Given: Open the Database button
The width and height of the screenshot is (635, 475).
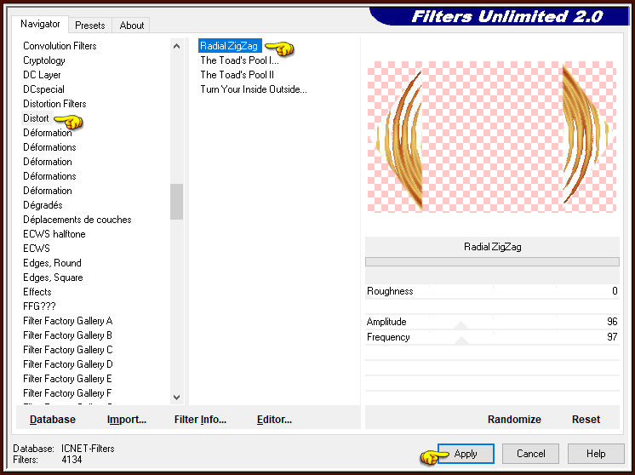Looking at the screenshot, I should 53,419.
